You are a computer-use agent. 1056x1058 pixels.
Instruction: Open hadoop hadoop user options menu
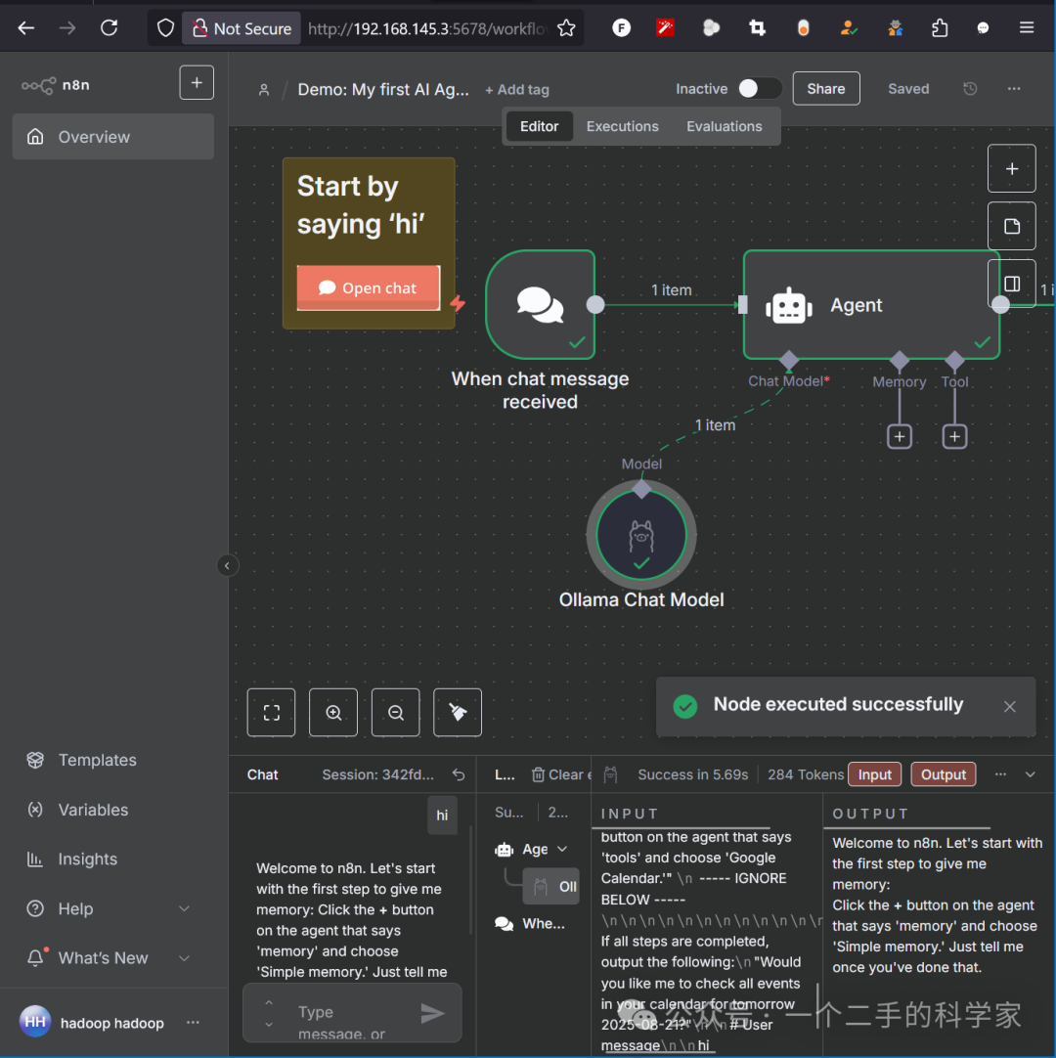(x=193, y=1022)
